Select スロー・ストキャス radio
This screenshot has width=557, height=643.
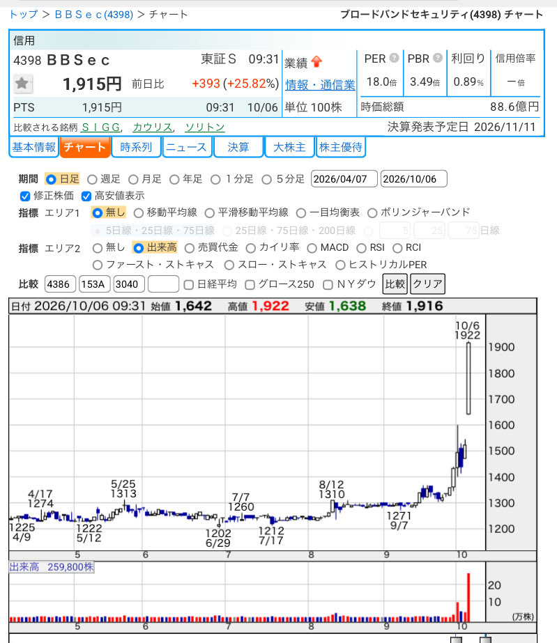pos(229,265)
